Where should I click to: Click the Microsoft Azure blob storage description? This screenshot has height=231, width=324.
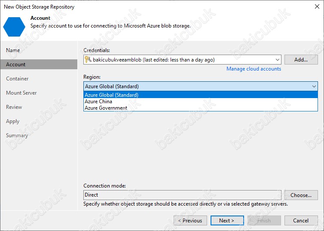(110, 26)
